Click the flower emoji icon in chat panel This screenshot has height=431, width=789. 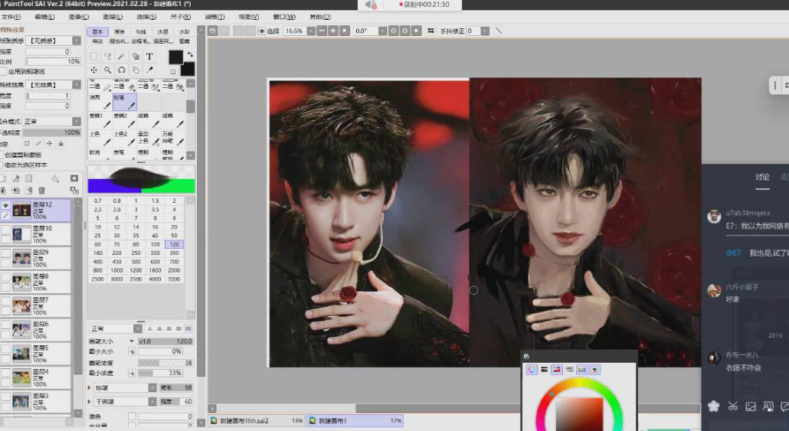(x=713, y=407)
